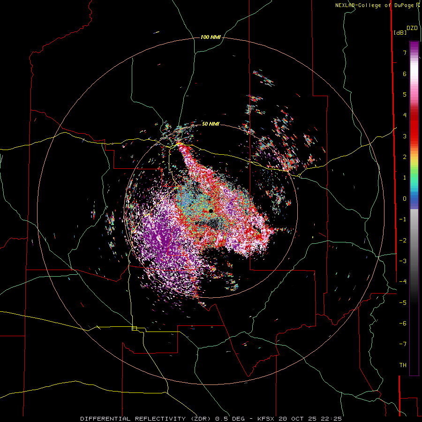Click the 0 value on the color scale

coord(405,199)
